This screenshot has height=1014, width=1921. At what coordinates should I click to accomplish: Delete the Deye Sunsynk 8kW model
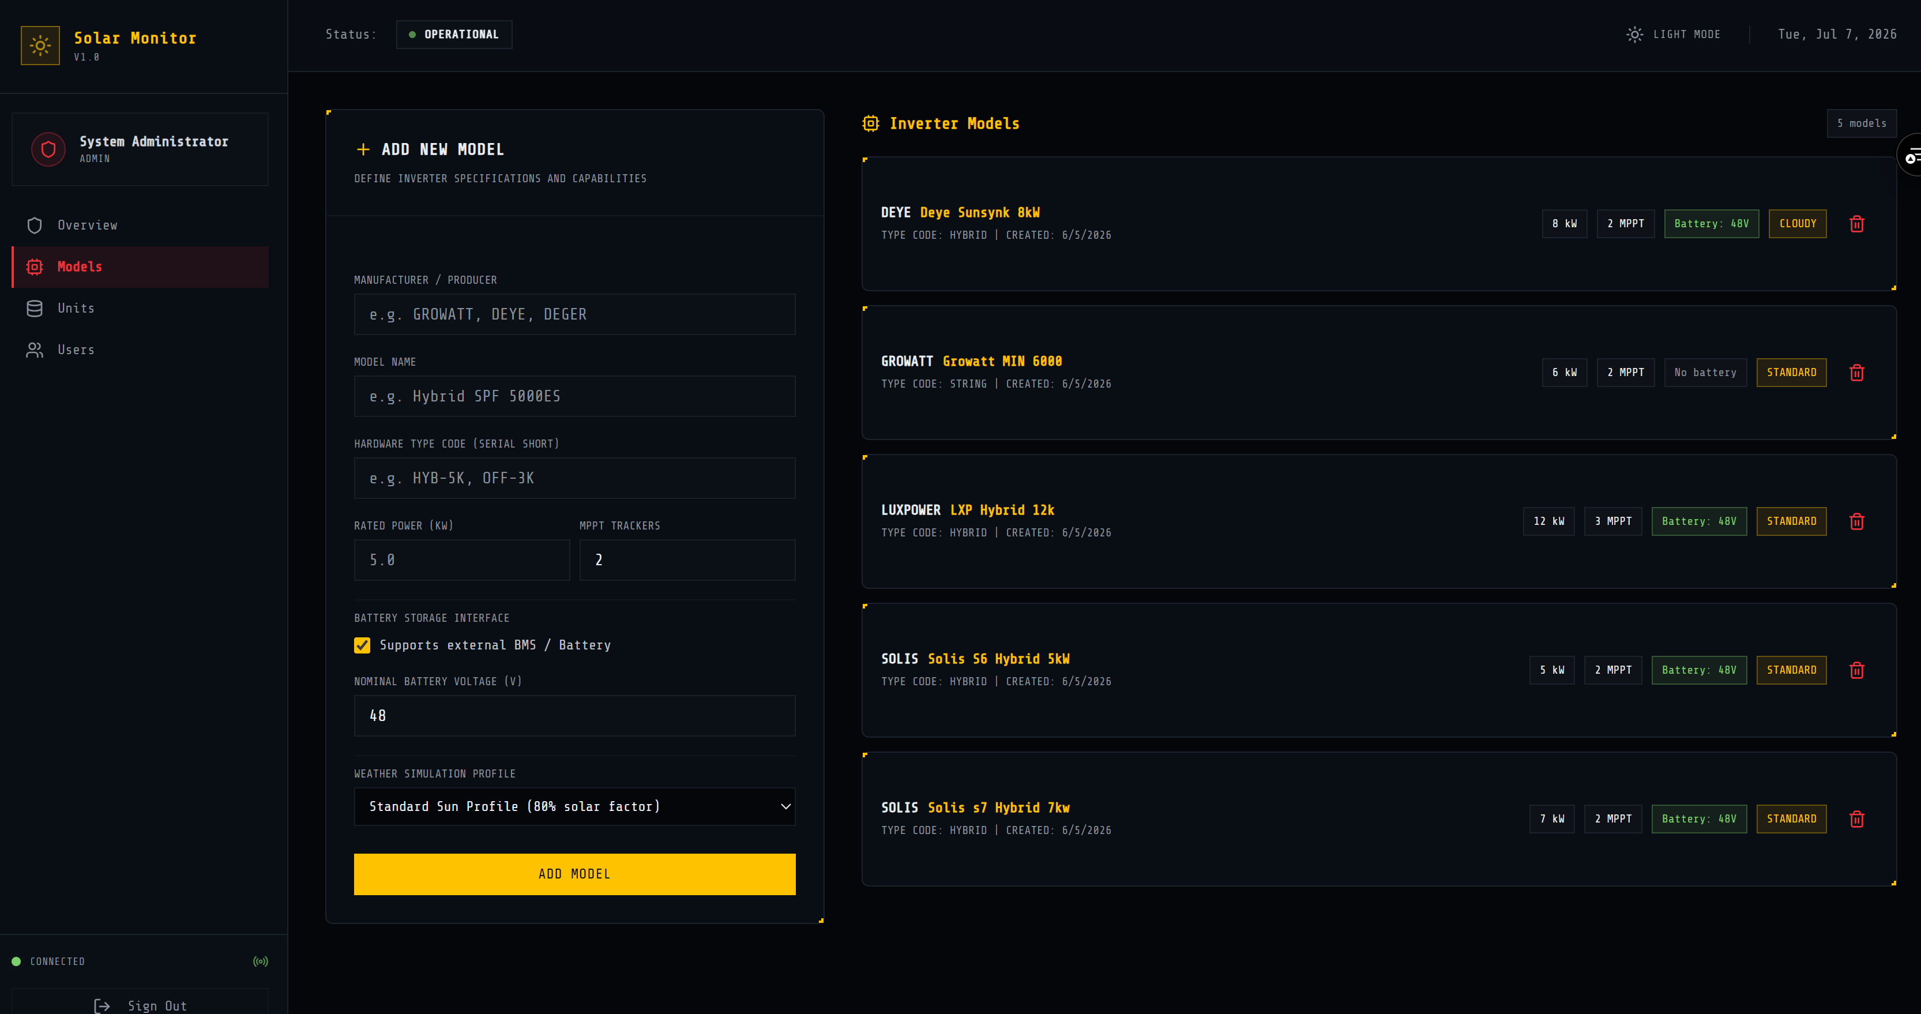click(1857, 224)
